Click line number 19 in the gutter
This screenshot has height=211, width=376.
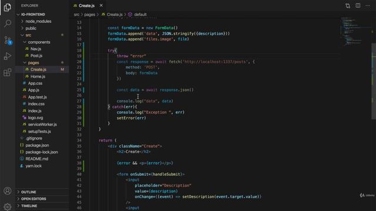pos(79,56)
